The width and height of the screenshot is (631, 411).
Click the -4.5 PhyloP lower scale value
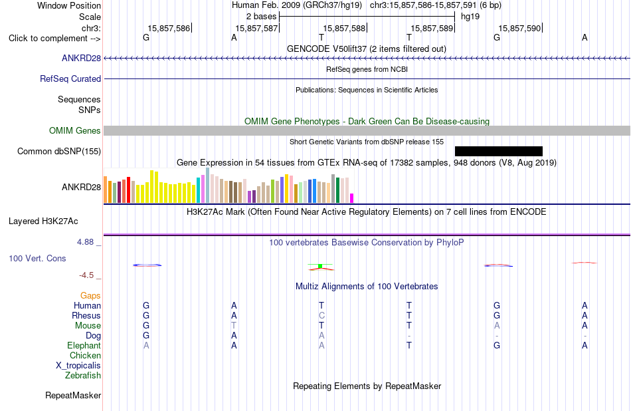[86, 275]
